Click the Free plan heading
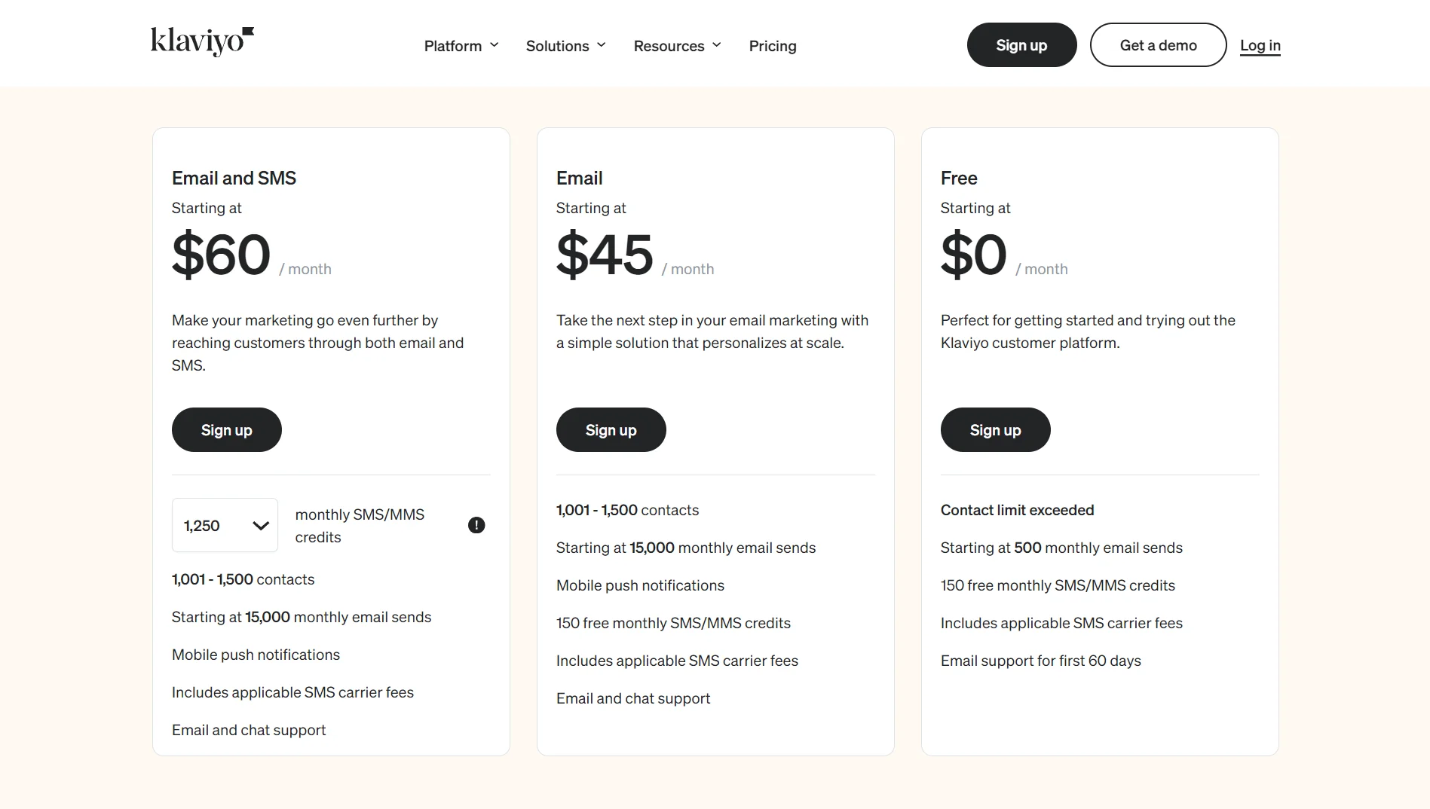Viewport: 1430px width, 809px height. coord(959,178)
